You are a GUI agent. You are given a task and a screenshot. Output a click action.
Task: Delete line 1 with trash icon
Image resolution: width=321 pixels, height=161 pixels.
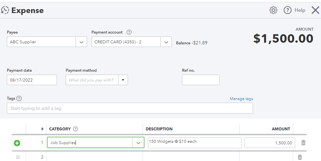coord(303,143)
